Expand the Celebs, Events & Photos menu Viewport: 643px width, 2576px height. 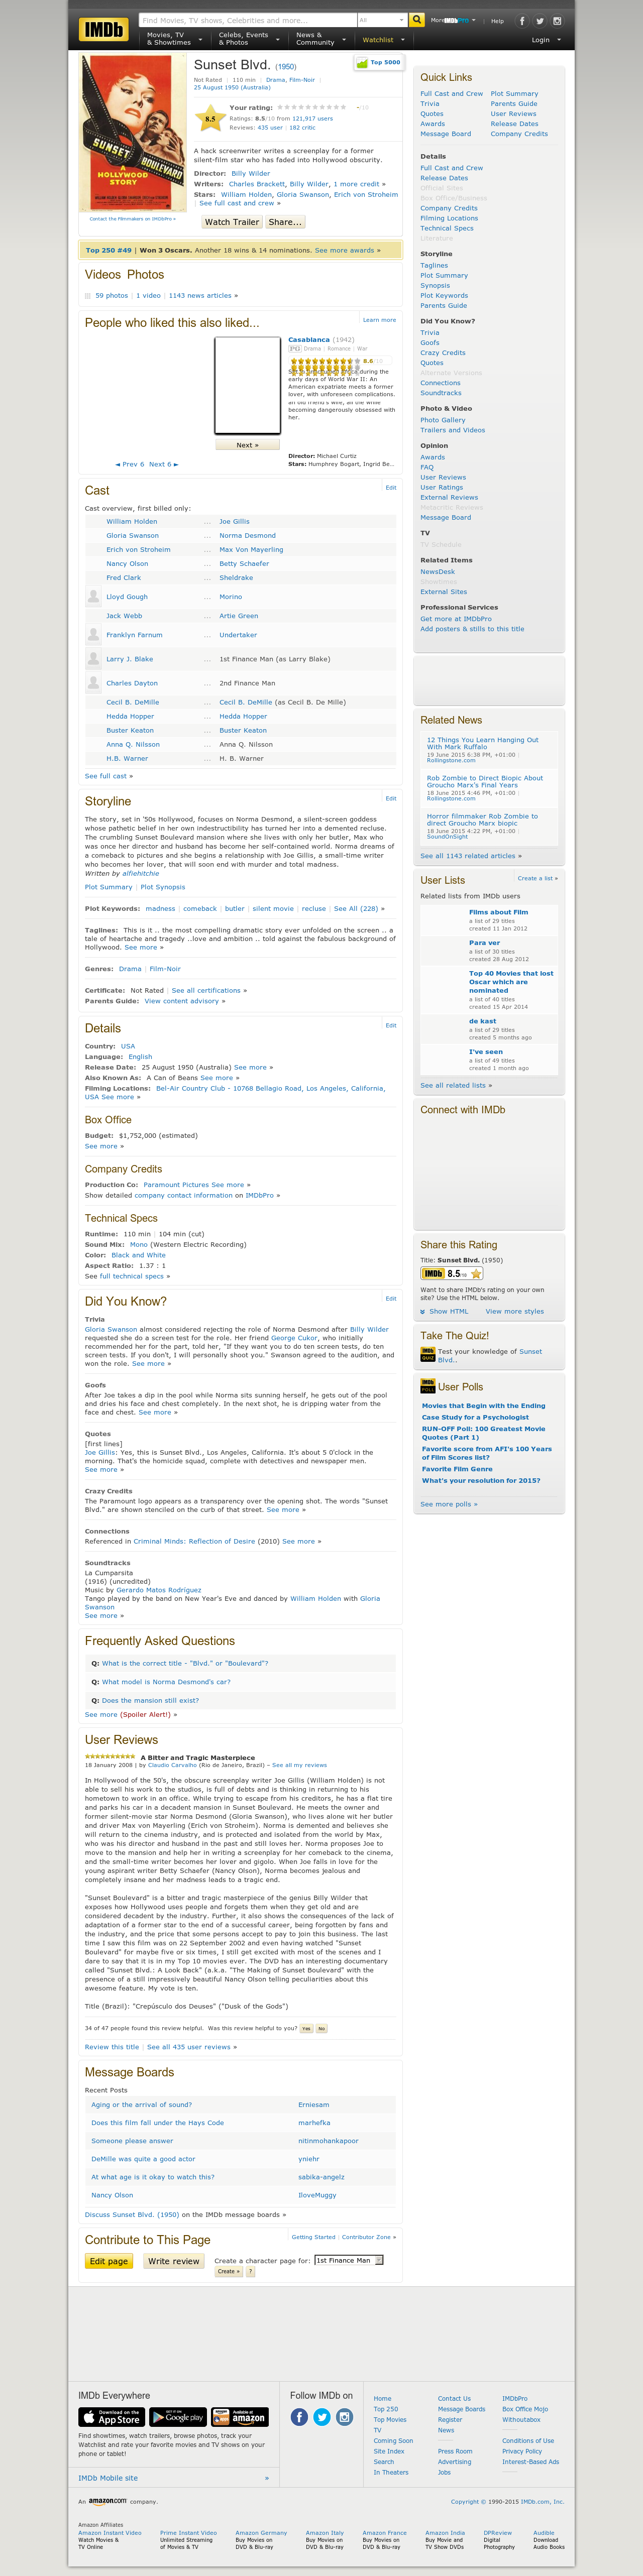pyautogui.click(x=249, y=39)
